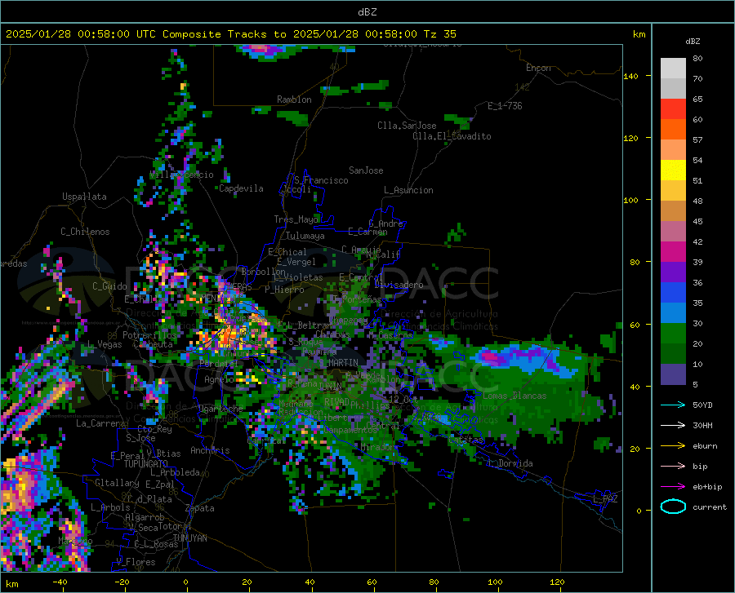
Task: Select the mauve 42-45 dBZ swatch
Action: click(673, 232)
